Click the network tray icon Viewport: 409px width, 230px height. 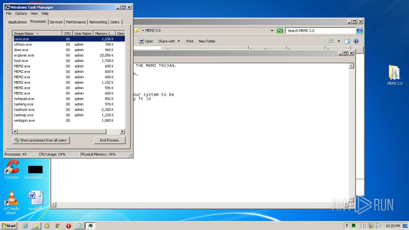(371, 226)
